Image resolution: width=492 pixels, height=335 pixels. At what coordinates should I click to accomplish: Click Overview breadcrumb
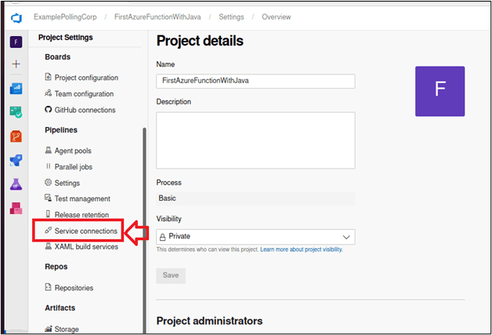pyautogui.click(x=277, y=17)
